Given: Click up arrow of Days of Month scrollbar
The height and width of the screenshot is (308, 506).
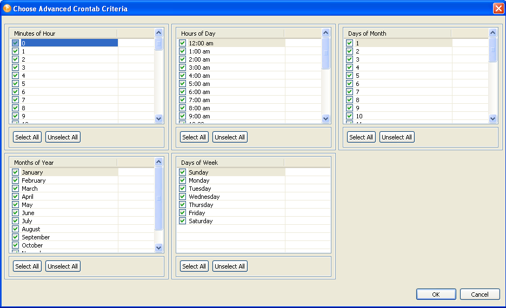Looking at the screenshot, I should point(492,32).
